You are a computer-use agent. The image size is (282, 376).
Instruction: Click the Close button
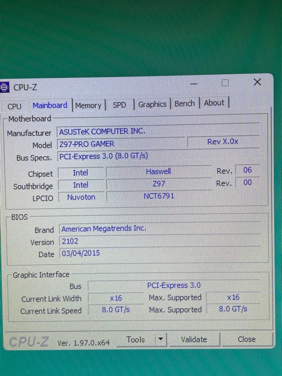click(246, 339)
